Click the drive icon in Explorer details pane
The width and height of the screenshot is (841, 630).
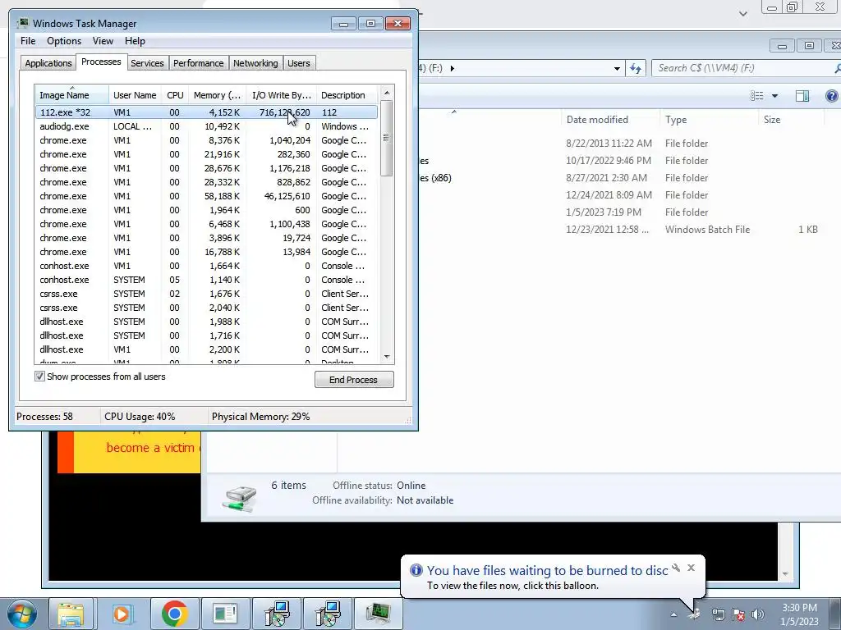click(239, 498)
